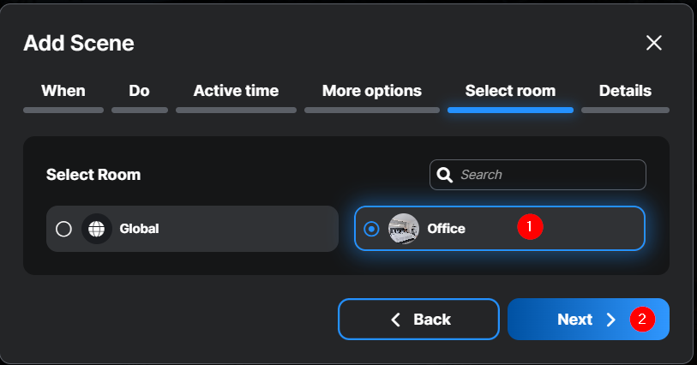Click the red number 2 badge
The height and width of the screenshot is (365, 697).
pos(642,320)
